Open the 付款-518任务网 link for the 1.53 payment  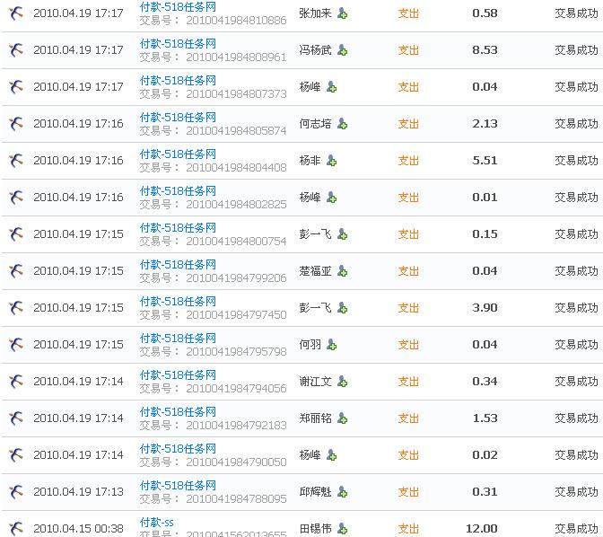click(178, 411)
